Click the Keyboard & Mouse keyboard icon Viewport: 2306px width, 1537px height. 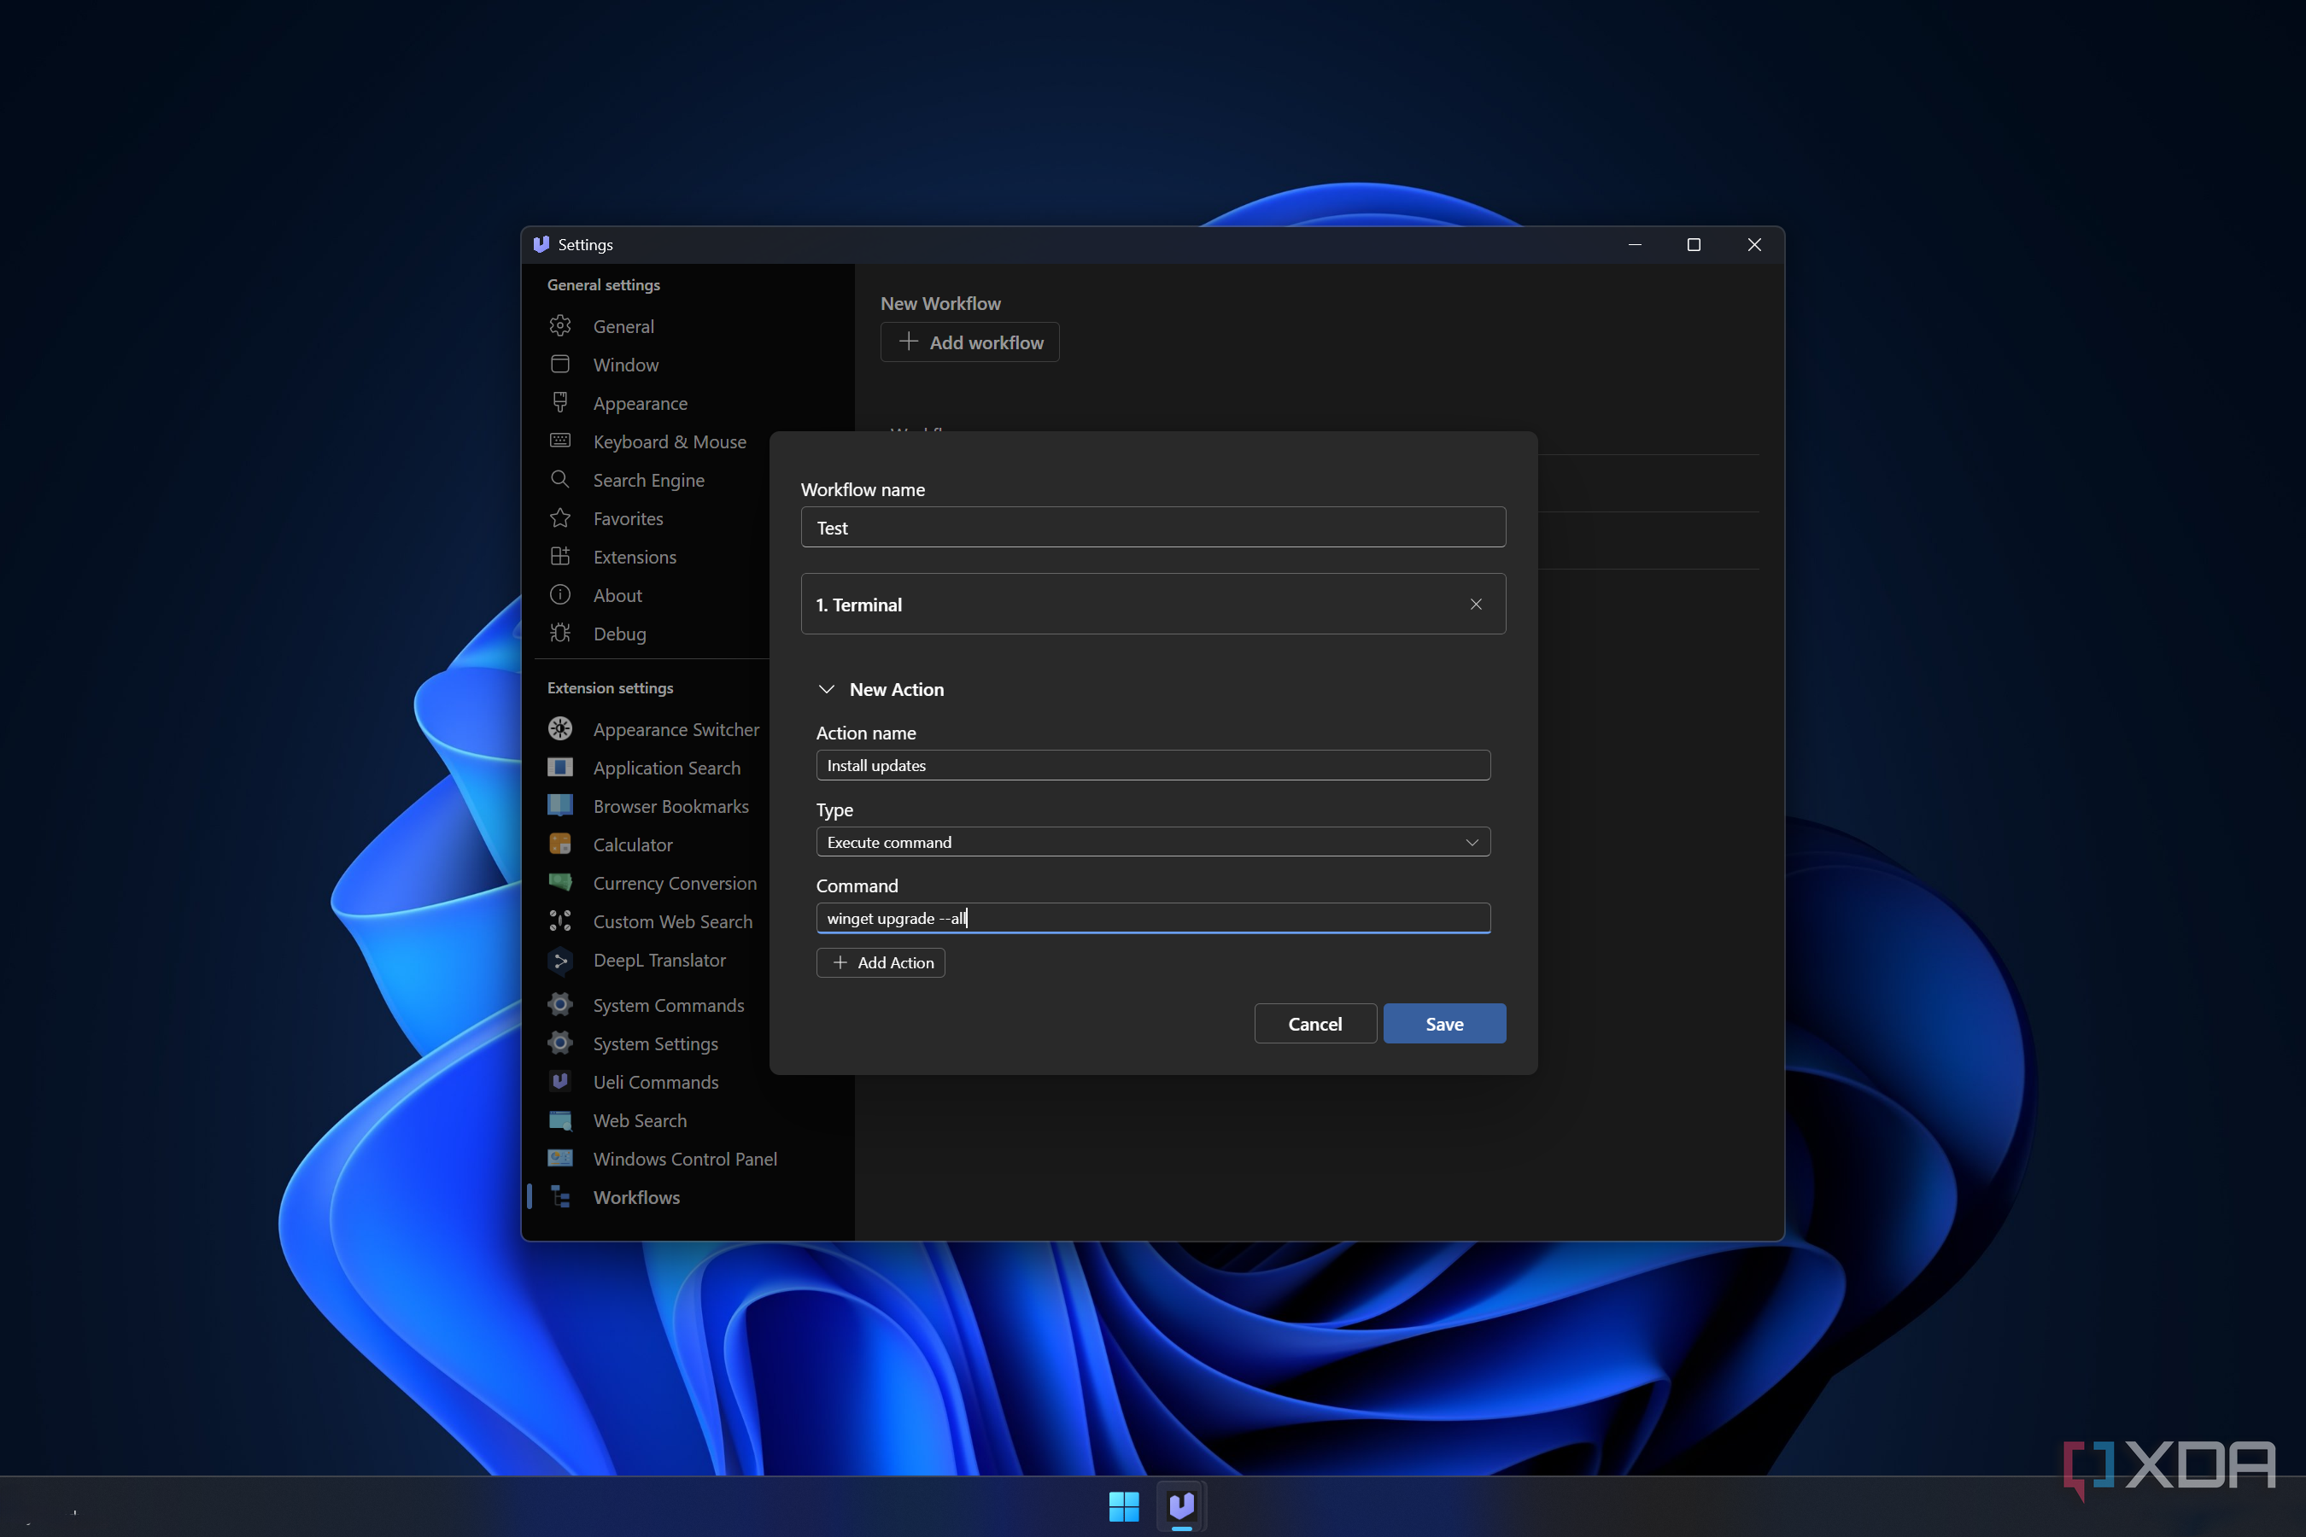[x=559, y=441]
